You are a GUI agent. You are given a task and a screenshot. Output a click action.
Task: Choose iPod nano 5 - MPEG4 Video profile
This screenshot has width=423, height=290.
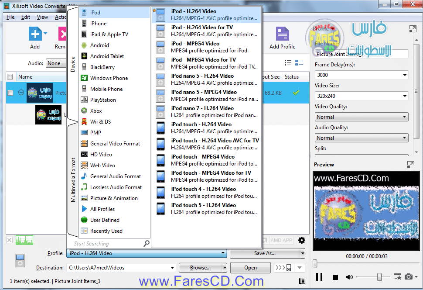(x=207, y=95)
